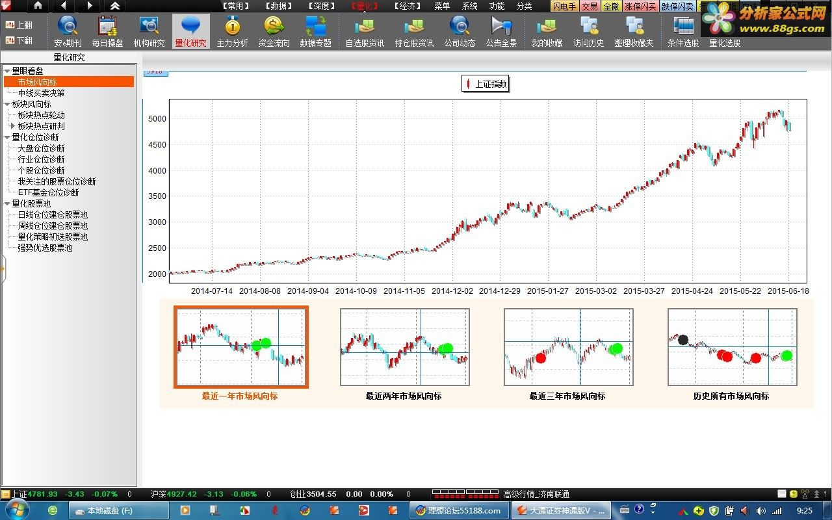Open 访问历史 toolbar icon
Screen dimensions: 832x520
click(x=588, y=31)
